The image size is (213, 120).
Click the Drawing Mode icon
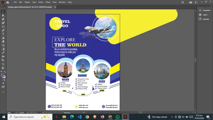(3, 83)
